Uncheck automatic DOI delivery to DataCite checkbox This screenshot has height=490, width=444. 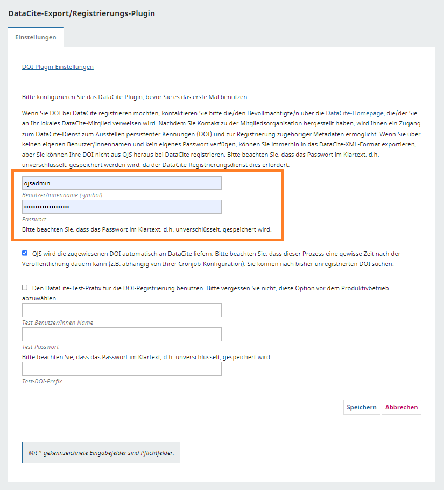(25, 253)
